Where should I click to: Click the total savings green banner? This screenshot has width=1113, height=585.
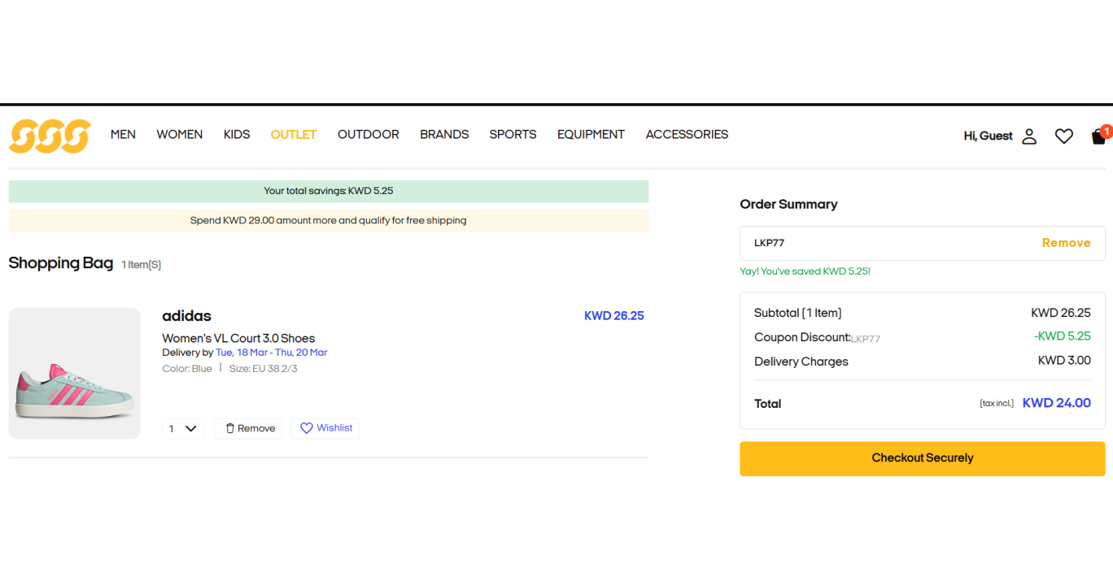329,192
